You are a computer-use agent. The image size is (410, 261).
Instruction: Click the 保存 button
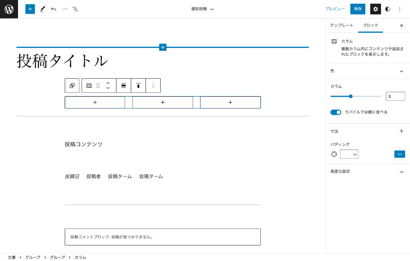tap(358, 9)
